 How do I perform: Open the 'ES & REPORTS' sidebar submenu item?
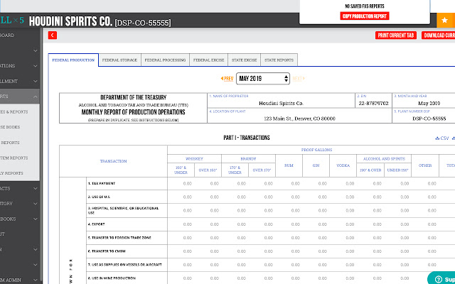pos(14,112)
